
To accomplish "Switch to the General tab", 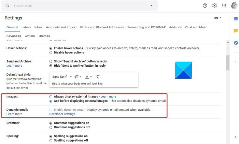I will pyautogui.click(x=12, y=27).
